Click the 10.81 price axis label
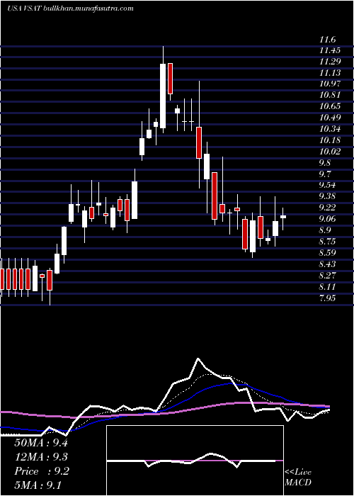The width and height of the screenshot is (354, 496). pos(330,94)
